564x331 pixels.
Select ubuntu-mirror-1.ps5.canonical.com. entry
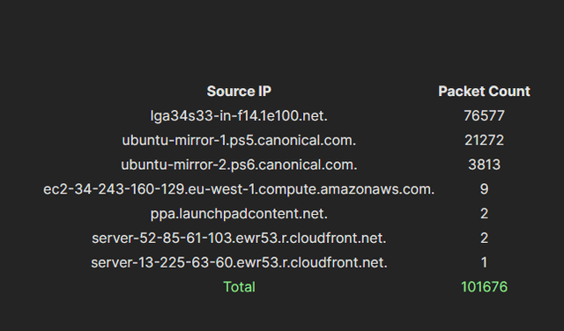[239, 140]
